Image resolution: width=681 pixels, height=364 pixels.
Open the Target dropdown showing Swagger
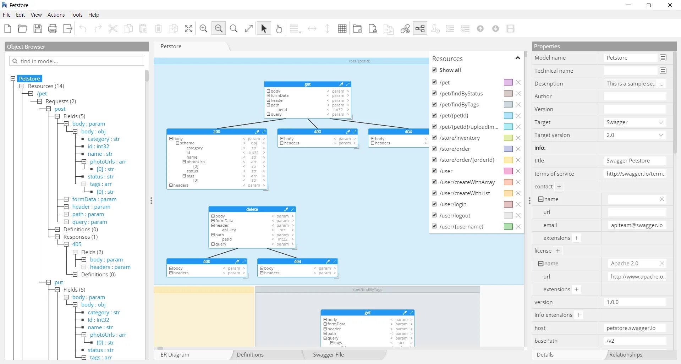[x=661, y=122]
